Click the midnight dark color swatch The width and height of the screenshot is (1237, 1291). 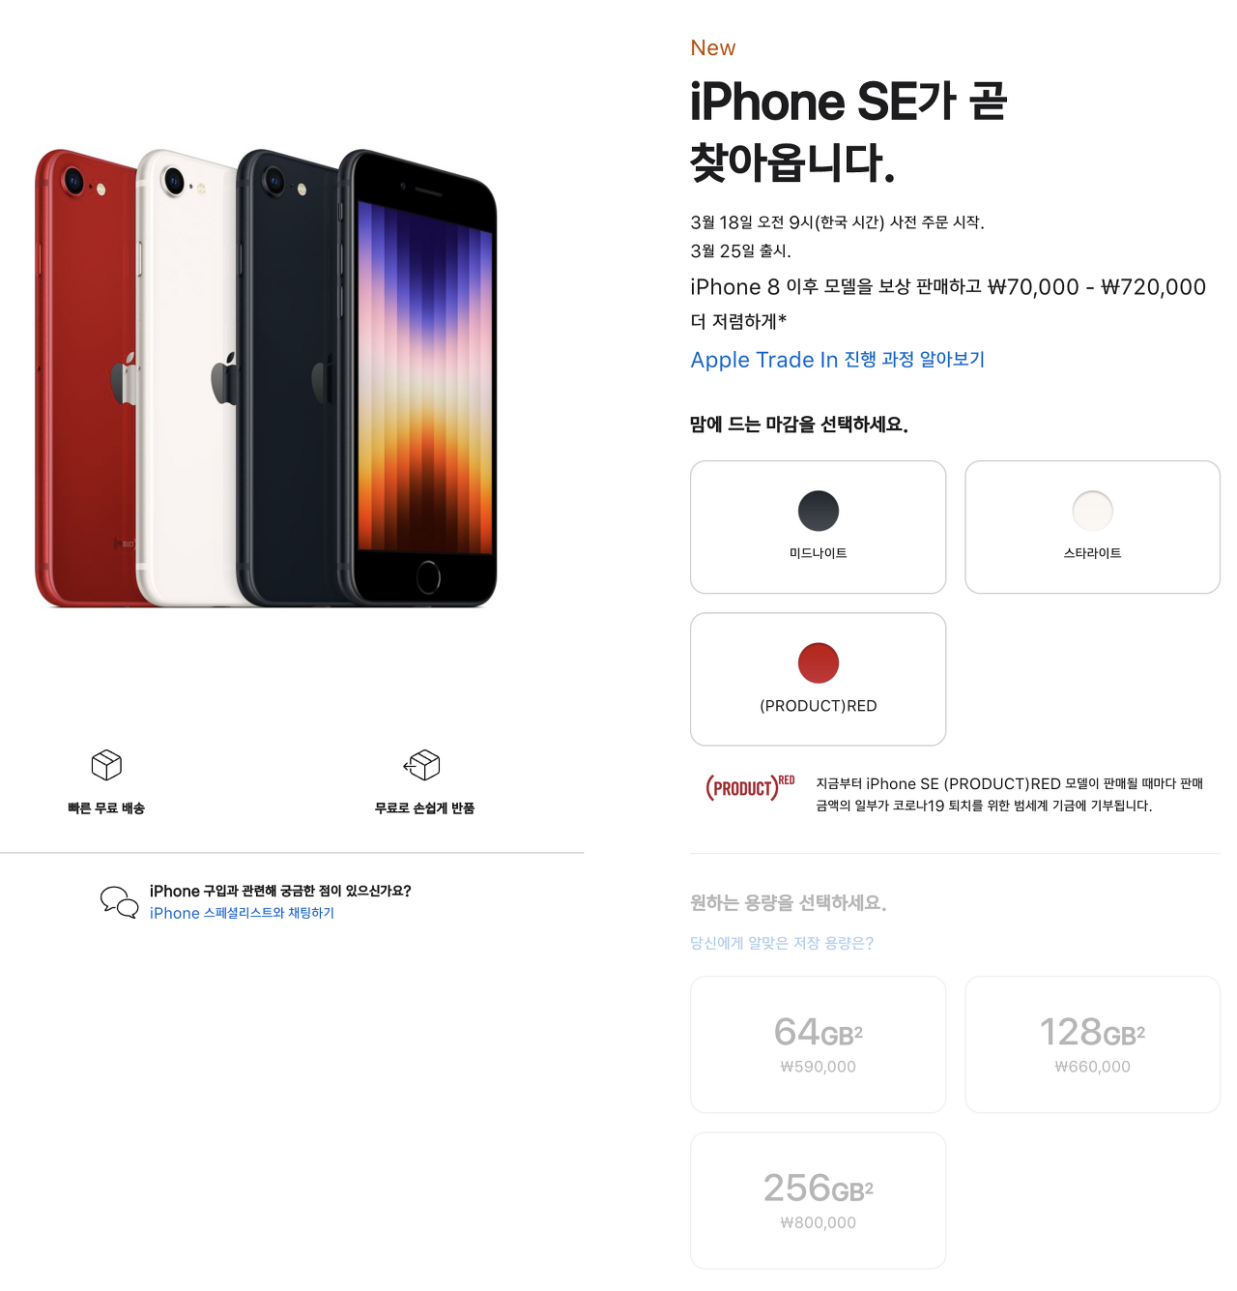pos(819,511)
